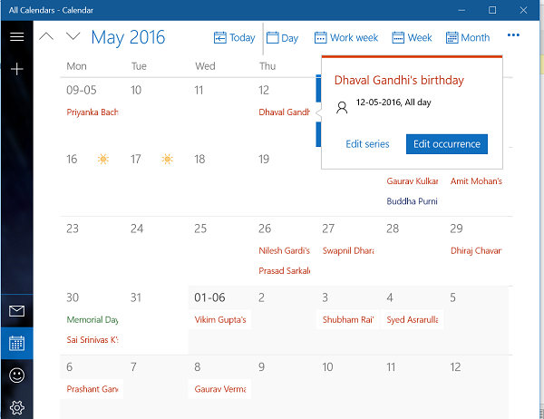
Task: Click the 12-05-2016, All day text
Action: point(393,102)
